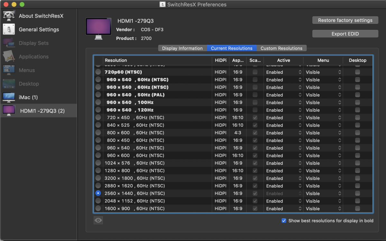The image size is (386, 241).
Task: Switch to the Current Resolutions tab
Action: pyautogui.click(x=232, y=48)
